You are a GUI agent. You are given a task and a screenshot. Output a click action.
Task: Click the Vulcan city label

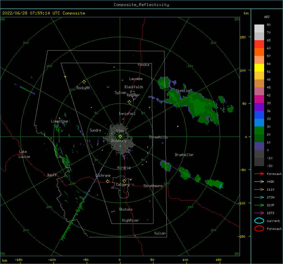coord(160,233)
